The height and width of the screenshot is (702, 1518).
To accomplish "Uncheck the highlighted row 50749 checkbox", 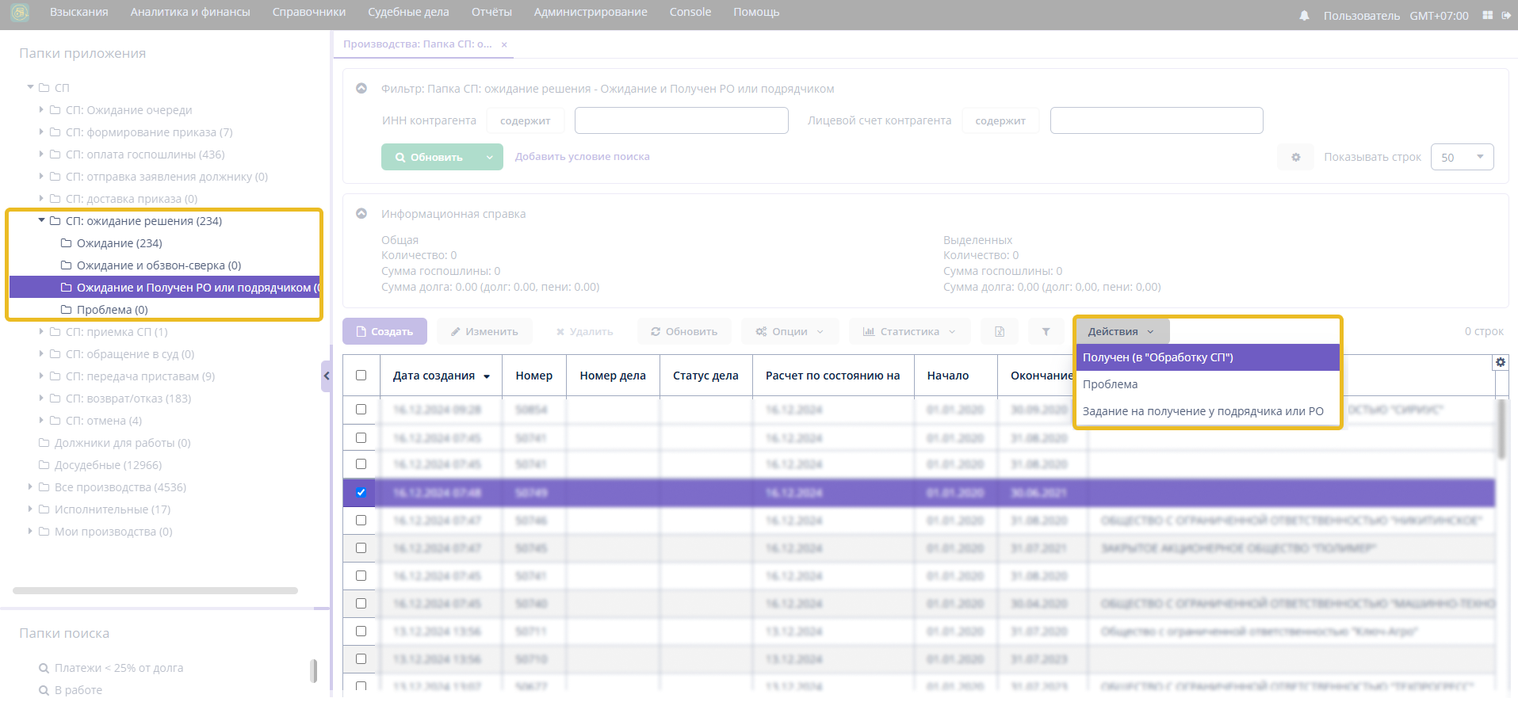I will [x=361, y=492].
